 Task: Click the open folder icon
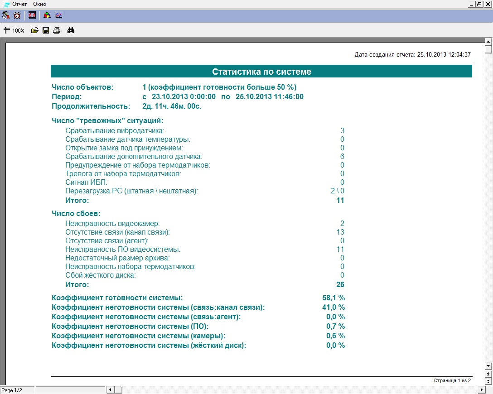click(x=34, y=31)
